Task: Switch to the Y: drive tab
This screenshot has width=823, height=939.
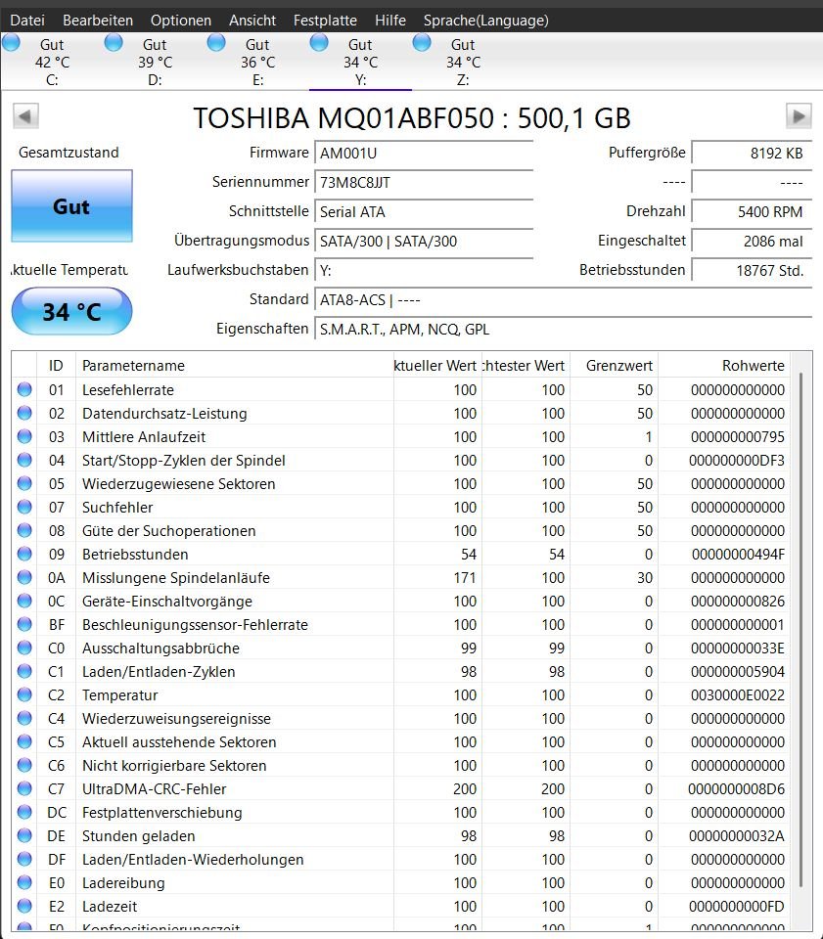Action: 360,62
